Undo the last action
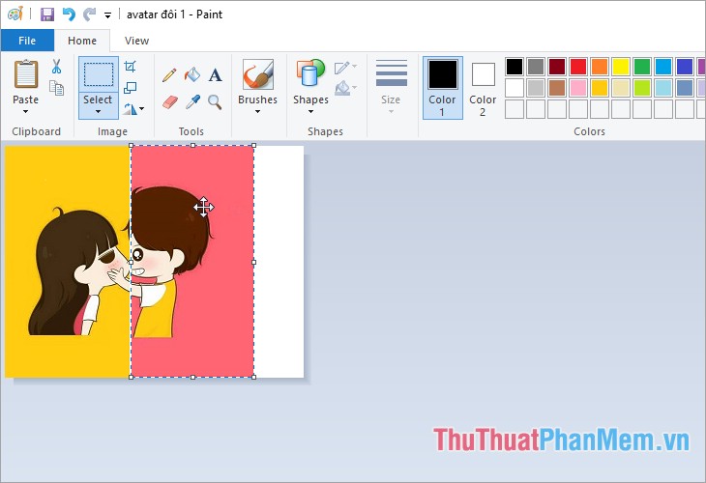This screenshot has width=706, height=483. point(69,14)
